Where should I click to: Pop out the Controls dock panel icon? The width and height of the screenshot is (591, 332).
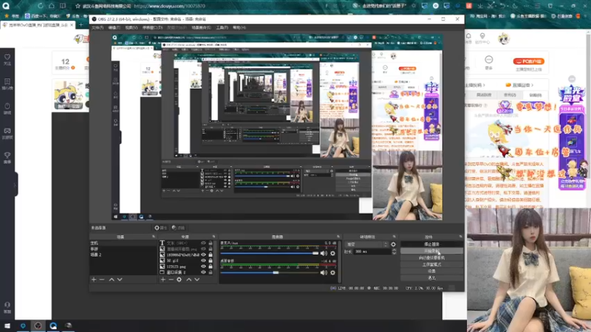point(460,237)
